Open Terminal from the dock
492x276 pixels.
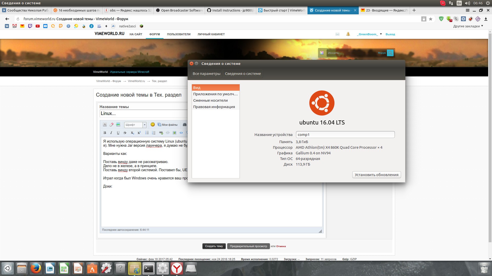click(149, 268)
